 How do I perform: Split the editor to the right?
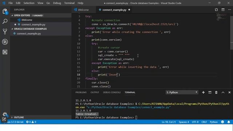(223, 10)
